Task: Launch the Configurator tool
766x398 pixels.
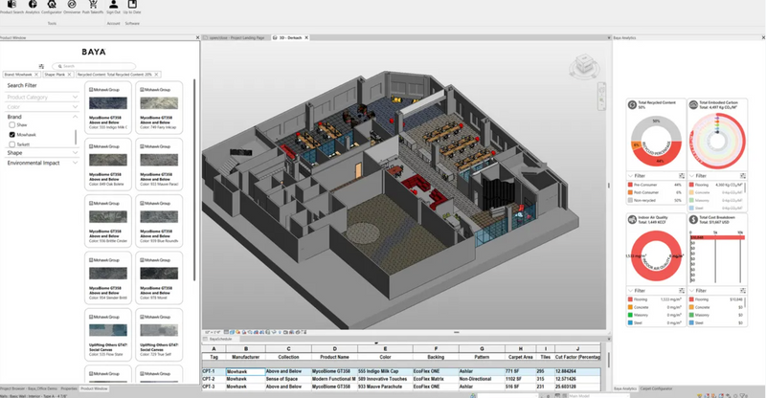Action: tap(52, 7)
